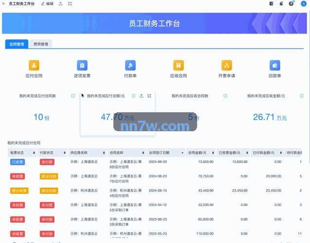310x243 pixels.
Task: Click the 员工财务工作台 banner title
Action: pos(154,23)
